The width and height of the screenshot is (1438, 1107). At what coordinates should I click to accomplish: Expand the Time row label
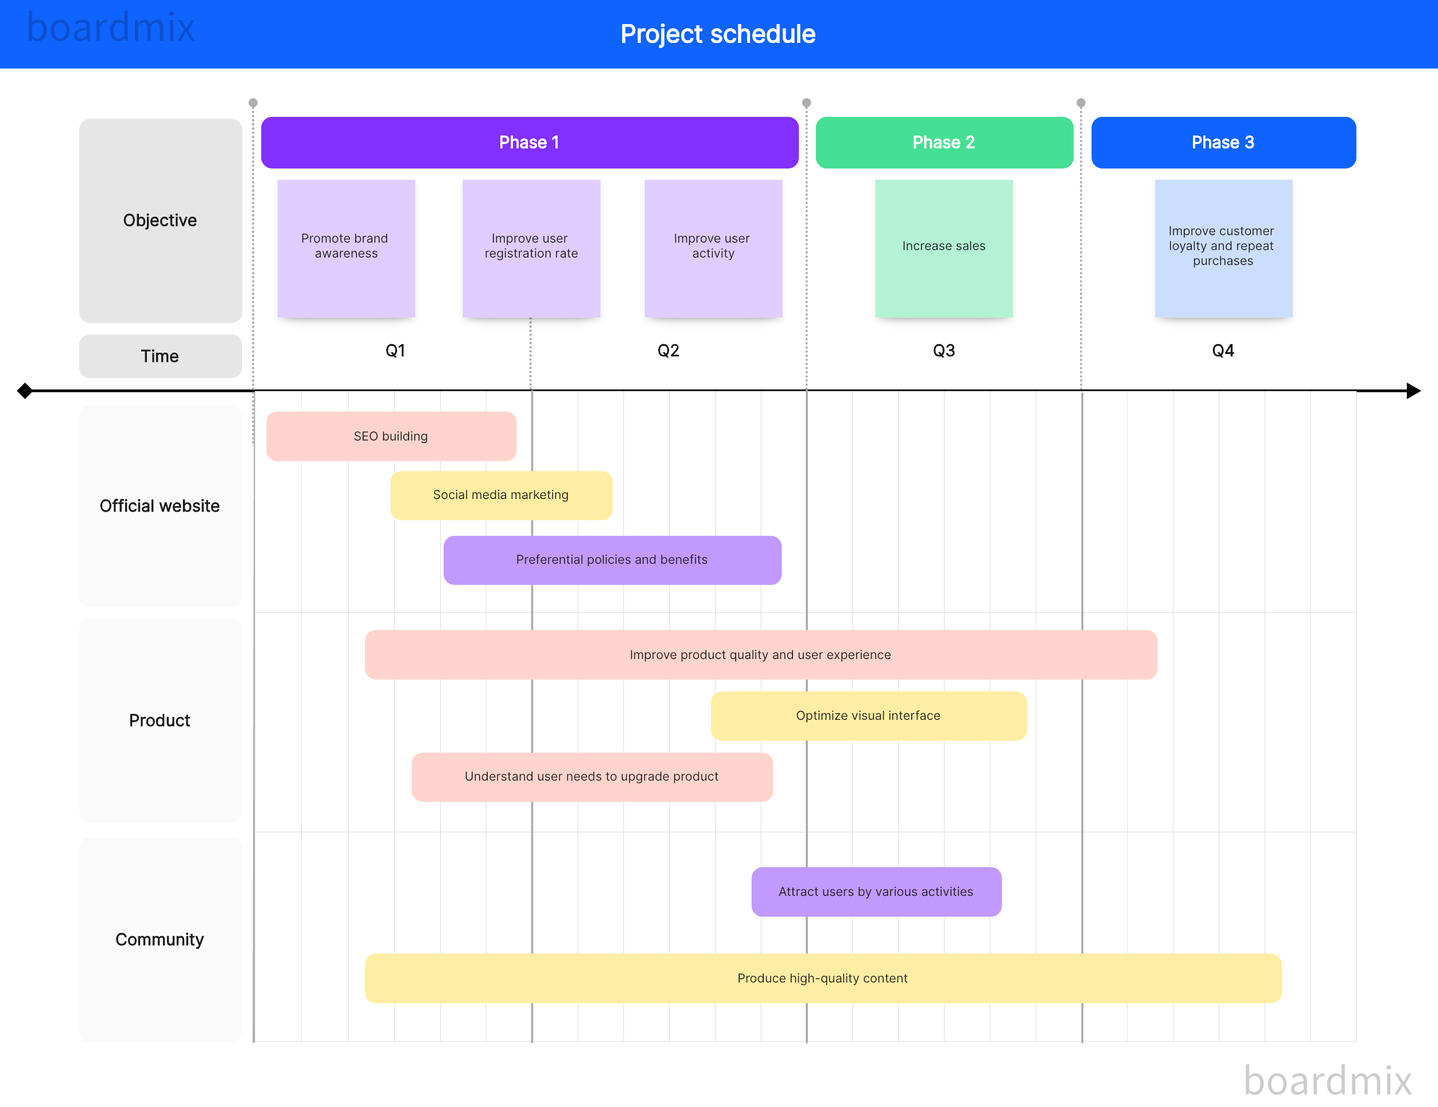tap(160, 353)
